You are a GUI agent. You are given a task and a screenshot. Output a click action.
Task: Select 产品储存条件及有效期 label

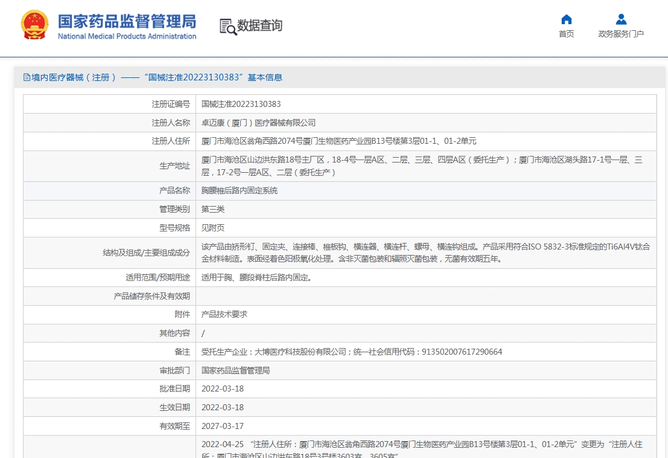pos(151,297)
